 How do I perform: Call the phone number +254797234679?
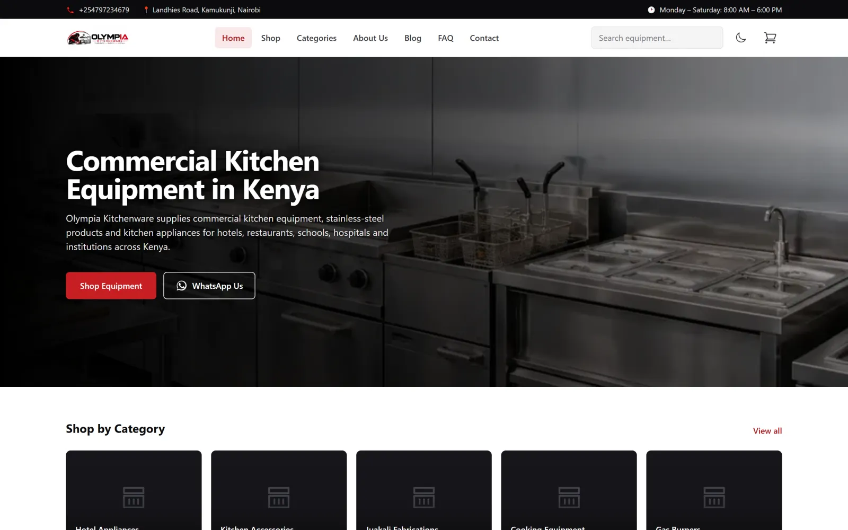pos(104,10)
